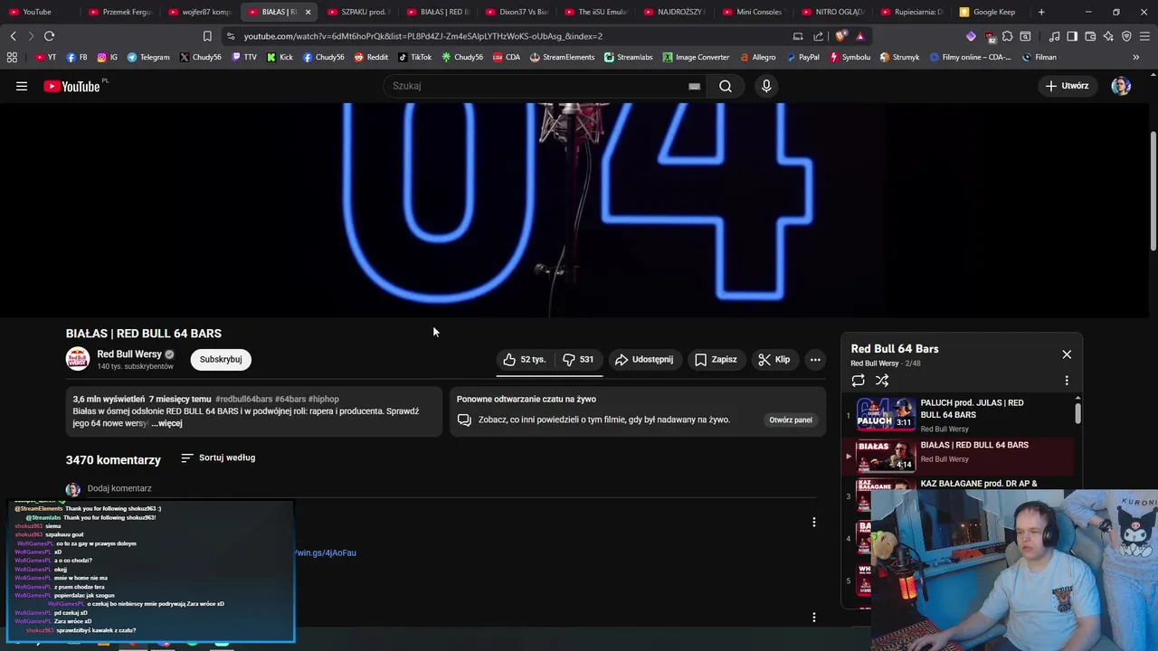Screen dimensions: 1158x651
Task: Open browser extensions puzzle icon
Action: 1007,36
